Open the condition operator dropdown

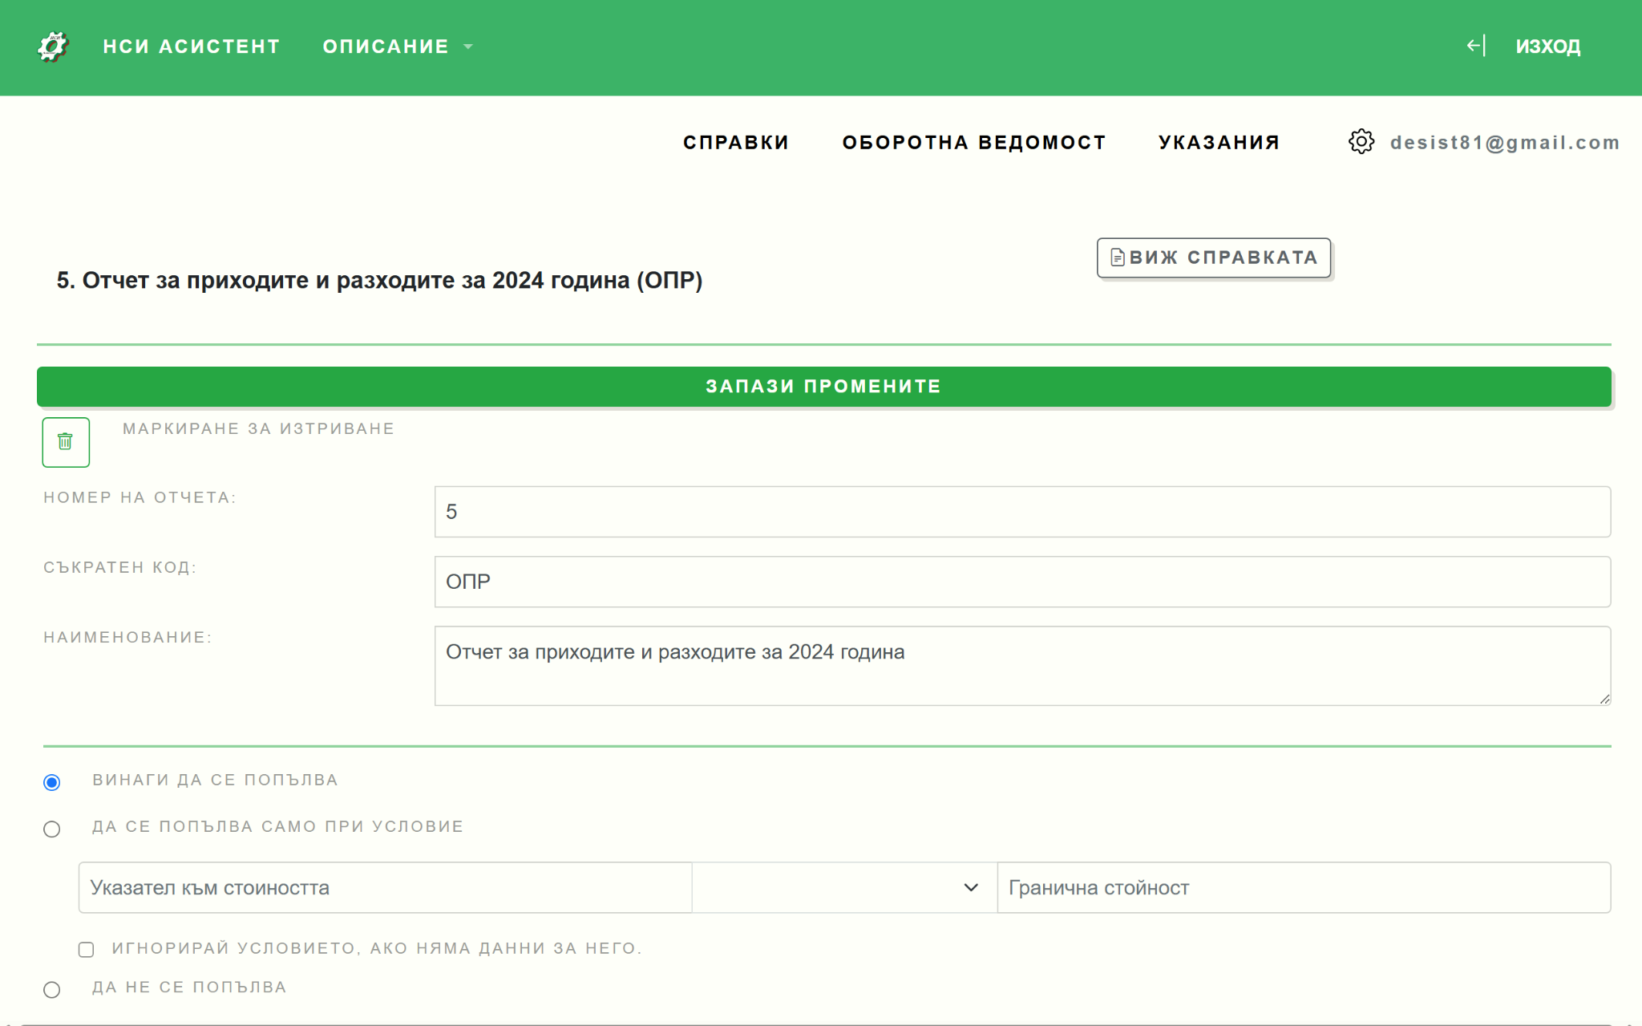coord(844,887)
